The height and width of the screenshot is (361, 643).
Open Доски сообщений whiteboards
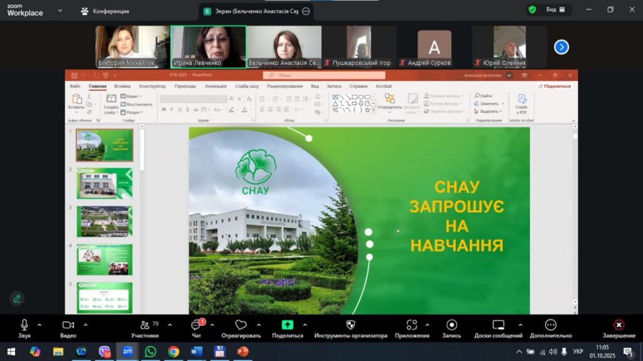click(x=498, y=325)
